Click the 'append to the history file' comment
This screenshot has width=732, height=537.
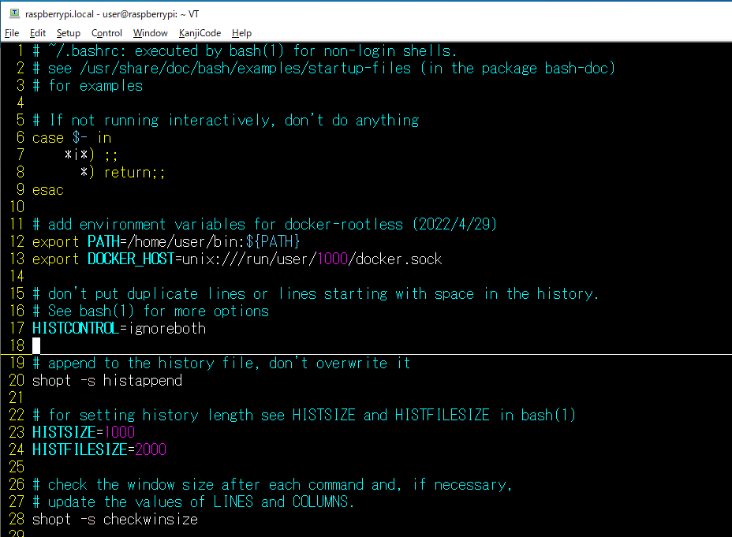tap(222, 363)
